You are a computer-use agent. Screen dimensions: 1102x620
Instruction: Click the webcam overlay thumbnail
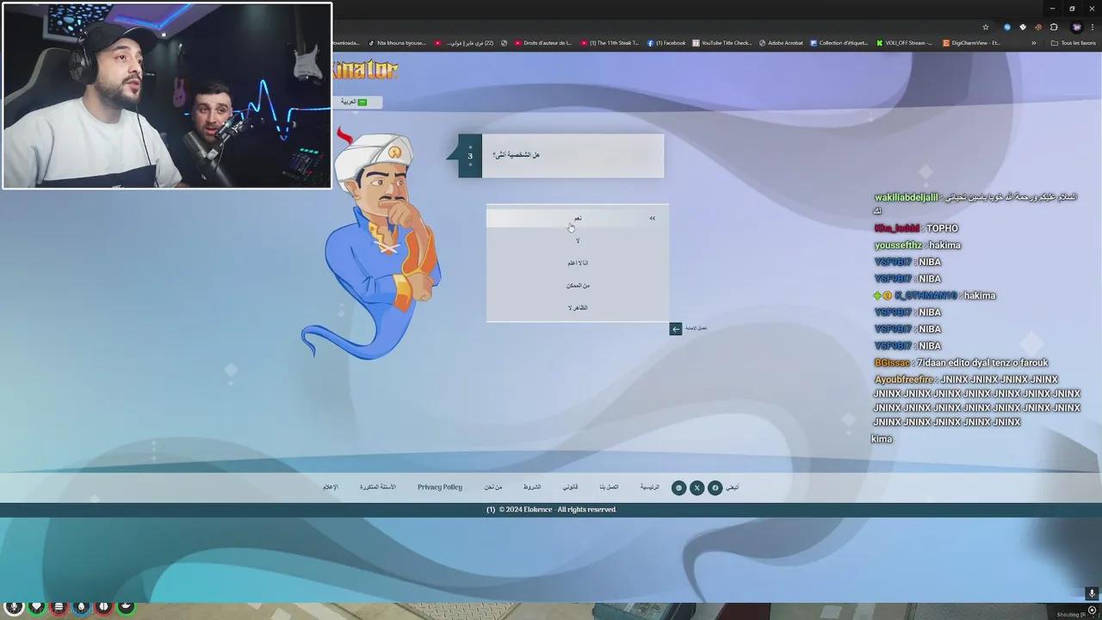tap(167, 96)
